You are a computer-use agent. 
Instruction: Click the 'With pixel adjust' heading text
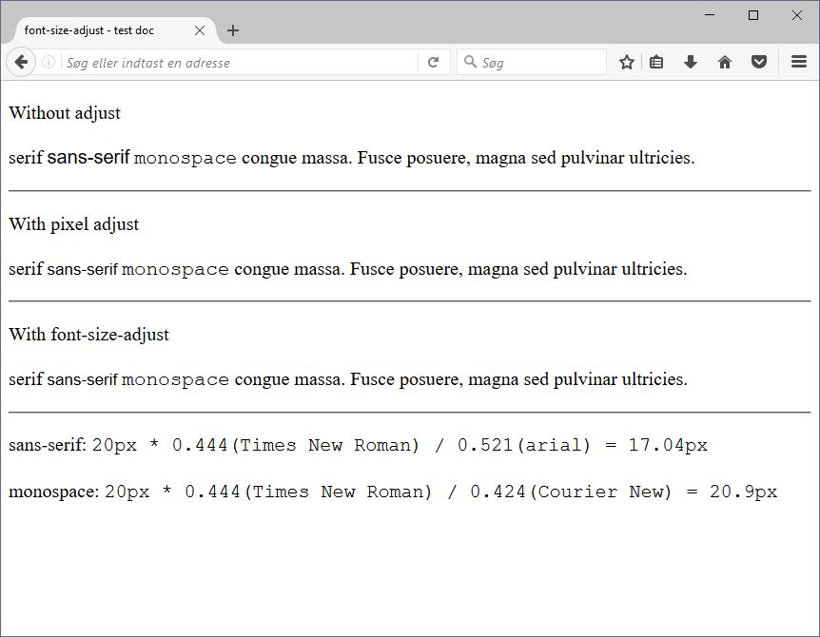pyautogui.click(x=74, y=224)
